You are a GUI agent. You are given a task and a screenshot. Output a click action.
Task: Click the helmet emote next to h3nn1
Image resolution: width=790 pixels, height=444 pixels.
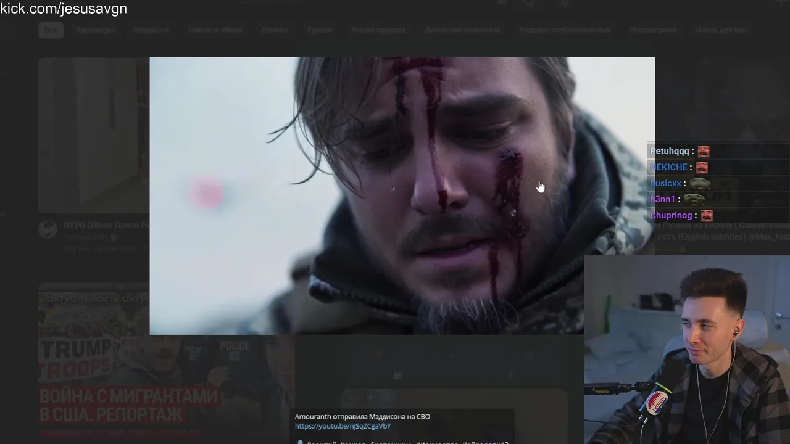[694, 199]
